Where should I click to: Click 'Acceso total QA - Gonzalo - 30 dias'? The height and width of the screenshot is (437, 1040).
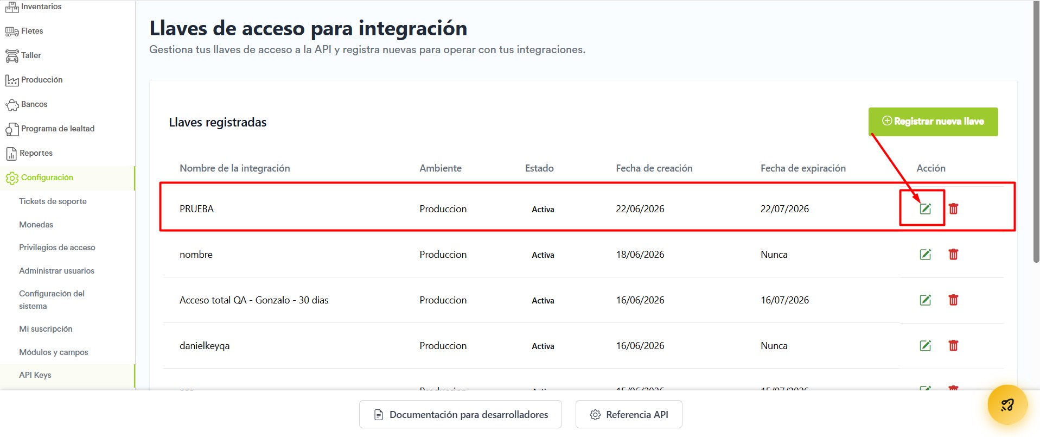(254, 300)
